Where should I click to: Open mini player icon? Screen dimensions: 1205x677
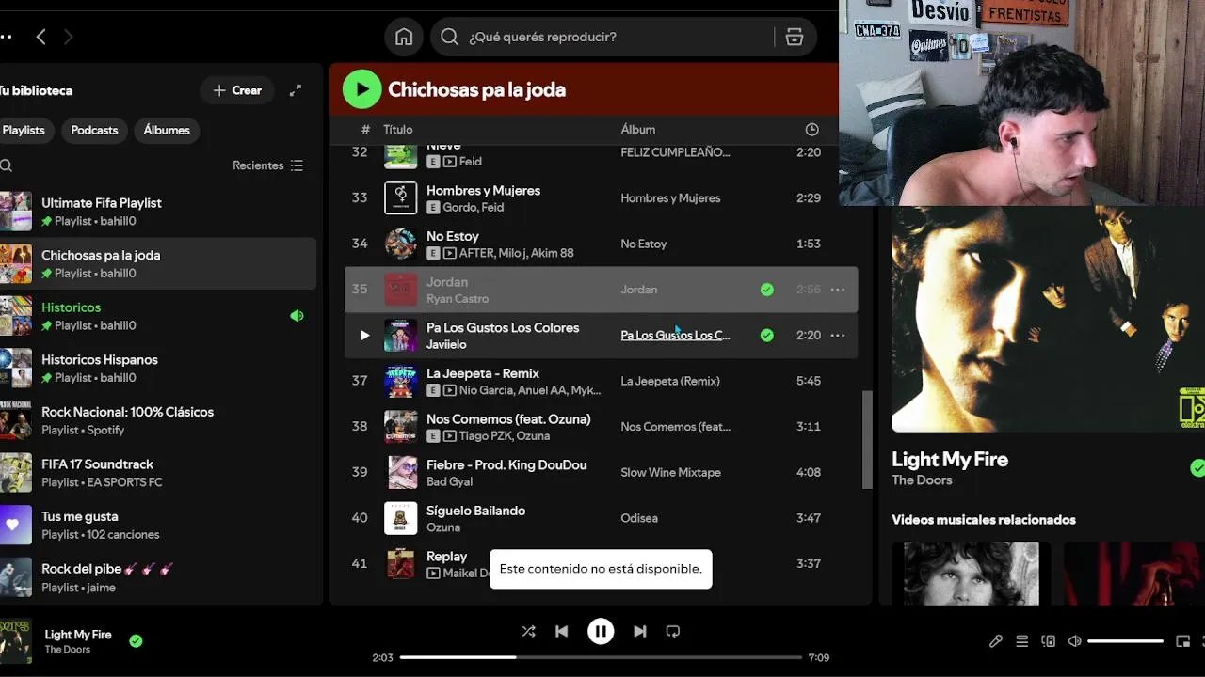[1183, 641]
